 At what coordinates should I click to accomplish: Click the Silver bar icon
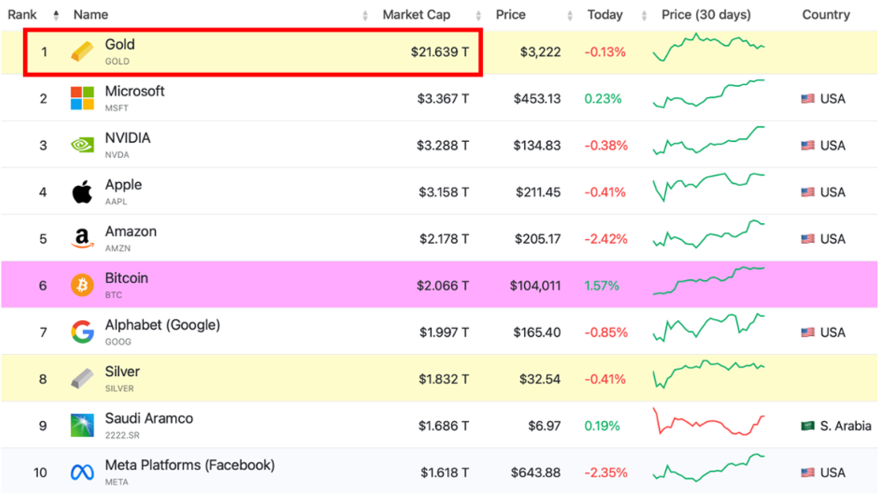pyautogui.click(x=82, y=379)
